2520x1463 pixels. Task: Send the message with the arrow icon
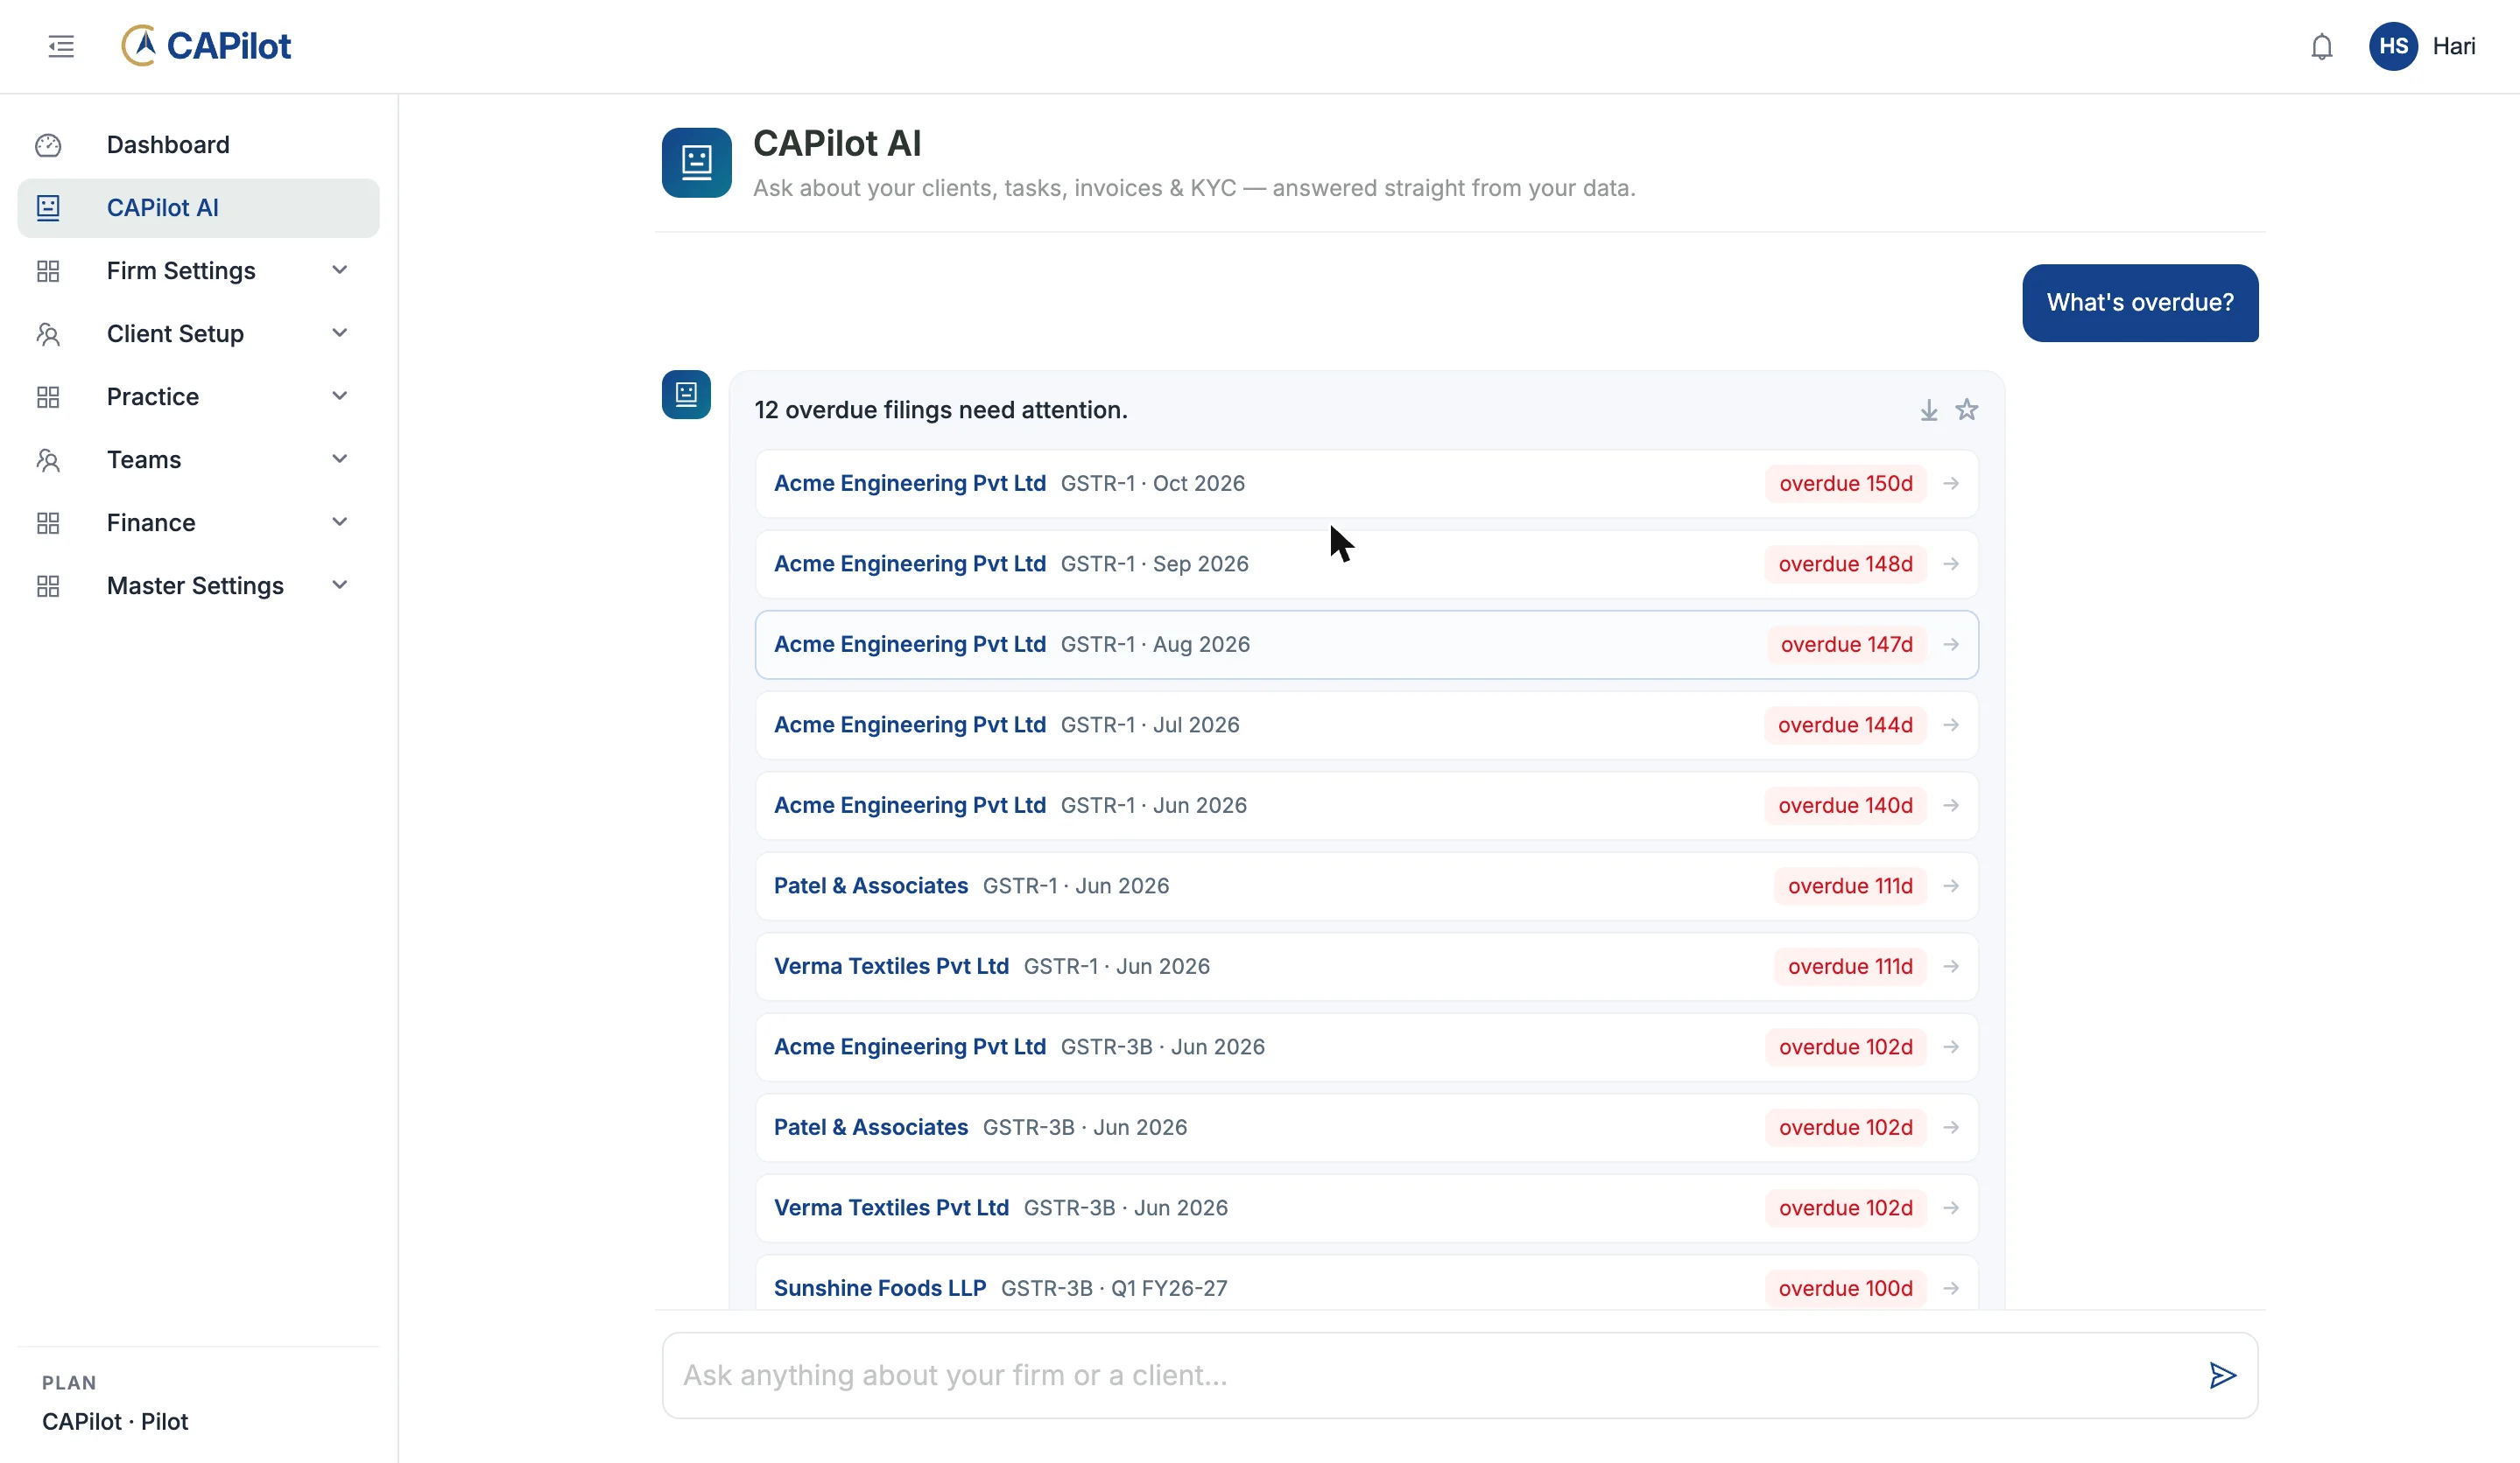(x=2222, y=1375)
